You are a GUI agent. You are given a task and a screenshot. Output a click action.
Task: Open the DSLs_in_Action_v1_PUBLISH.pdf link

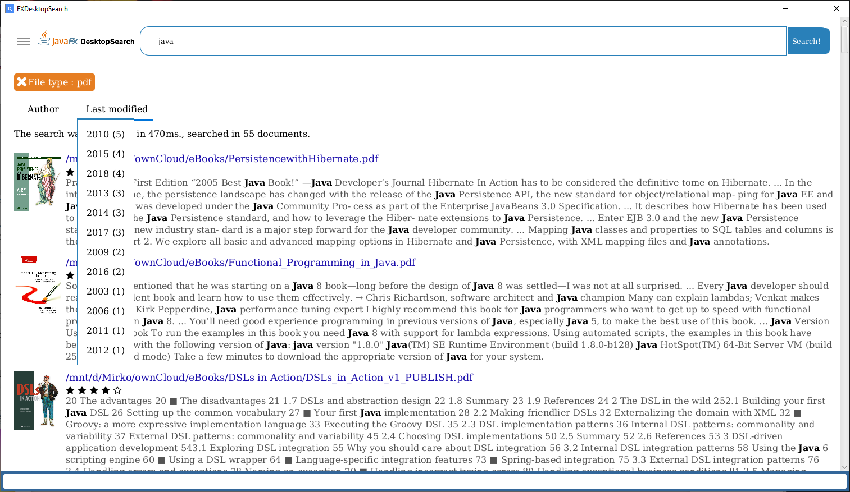269,378
